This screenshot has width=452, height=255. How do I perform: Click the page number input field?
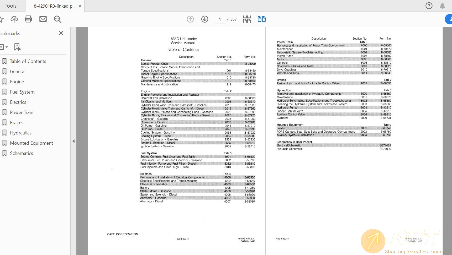click(x=220, y=19)
